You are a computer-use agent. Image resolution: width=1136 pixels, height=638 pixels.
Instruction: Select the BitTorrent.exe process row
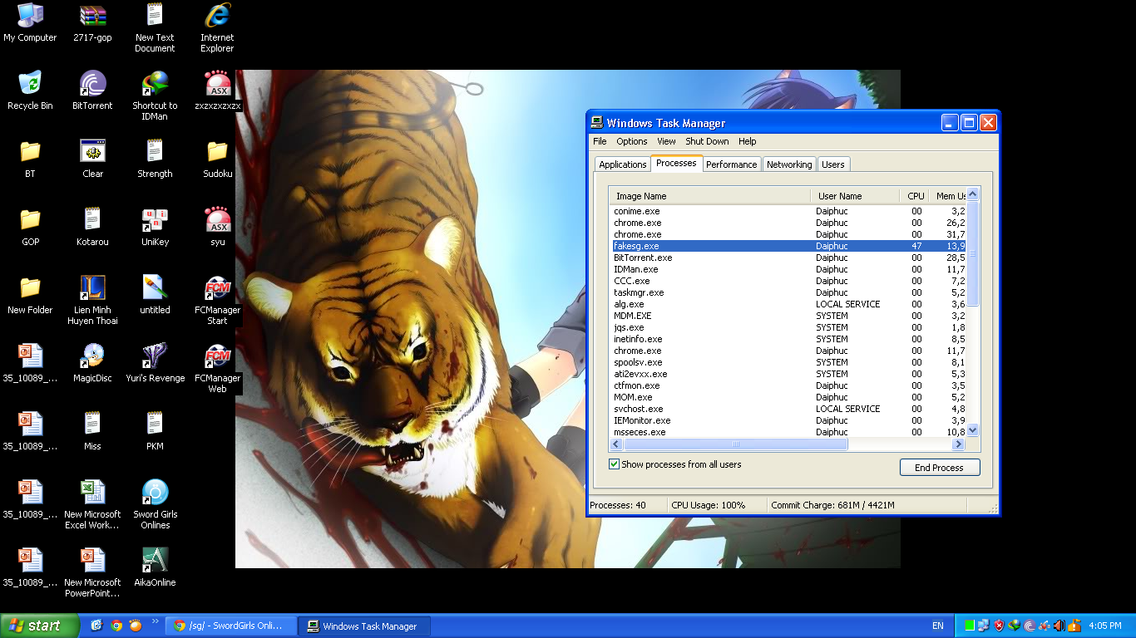click(788, 258)
